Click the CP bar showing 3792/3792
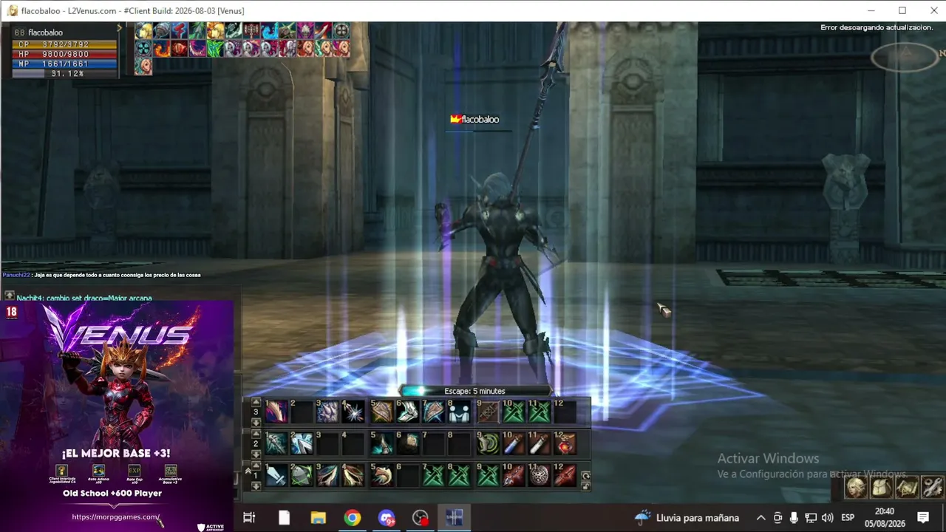946x532 pixels. (65, 45)
